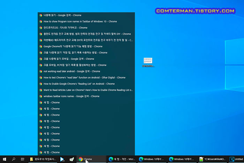Switch to 'windows taskbar icons names - Google 검색'
The height and width of the screenshot is (163, 244).
coord(86,96)
